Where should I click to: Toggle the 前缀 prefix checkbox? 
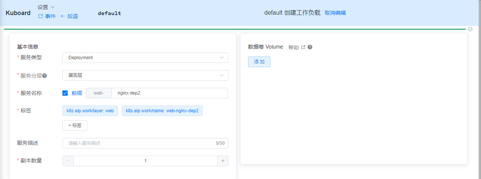[x=65, y=93]
